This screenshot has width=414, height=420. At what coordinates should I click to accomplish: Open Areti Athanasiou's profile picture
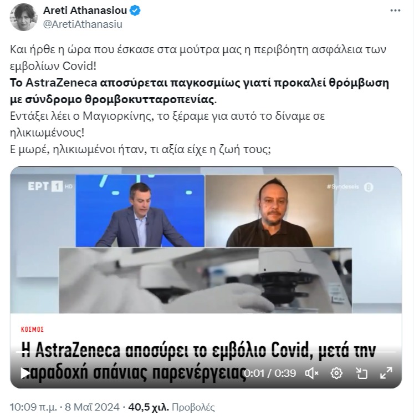point(23,17)
